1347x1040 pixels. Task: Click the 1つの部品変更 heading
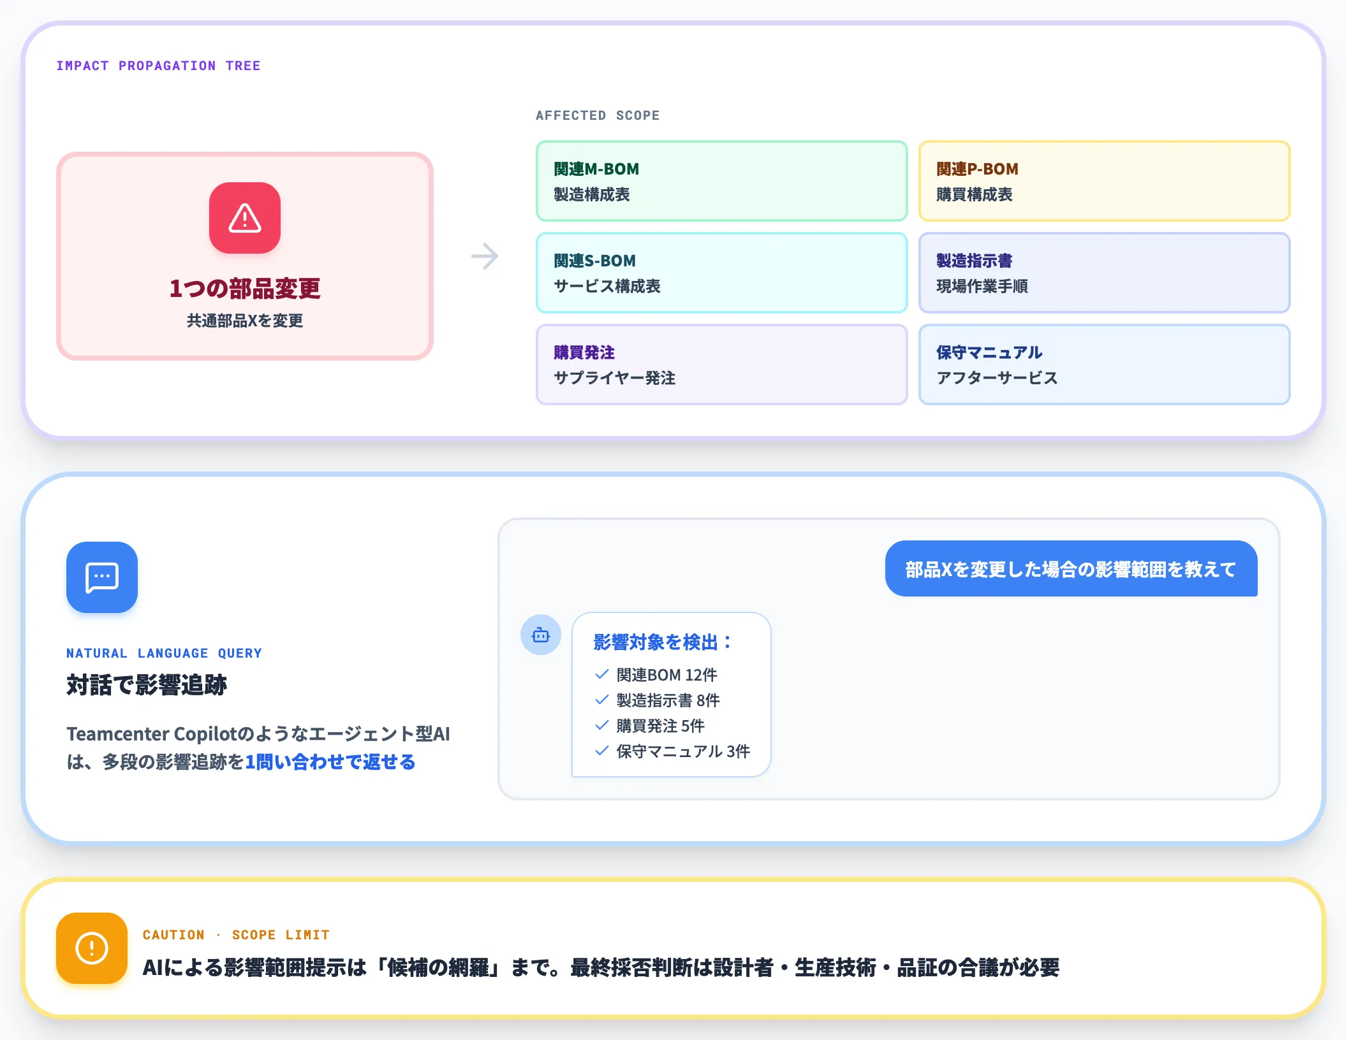245,288
